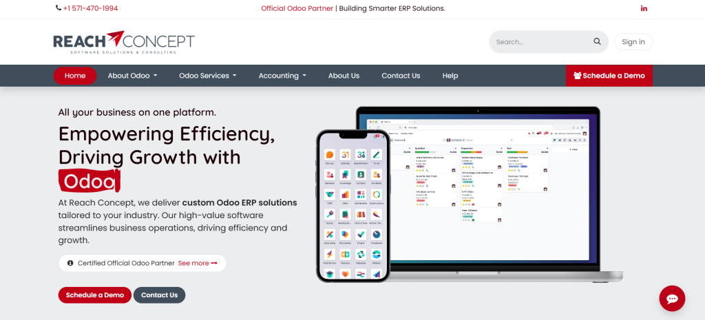
Task: Go to the Home nav item
Action: pyautogui.click(x=75, y=76)
